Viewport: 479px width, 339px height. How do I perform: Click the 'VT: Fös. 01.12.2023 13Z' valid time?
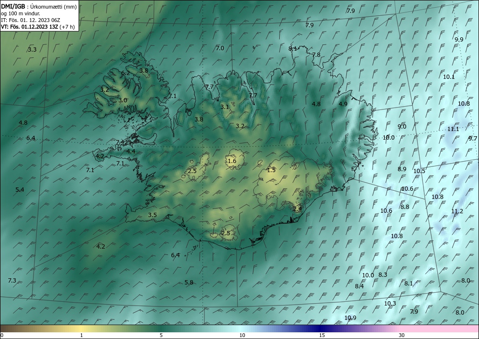29,26
